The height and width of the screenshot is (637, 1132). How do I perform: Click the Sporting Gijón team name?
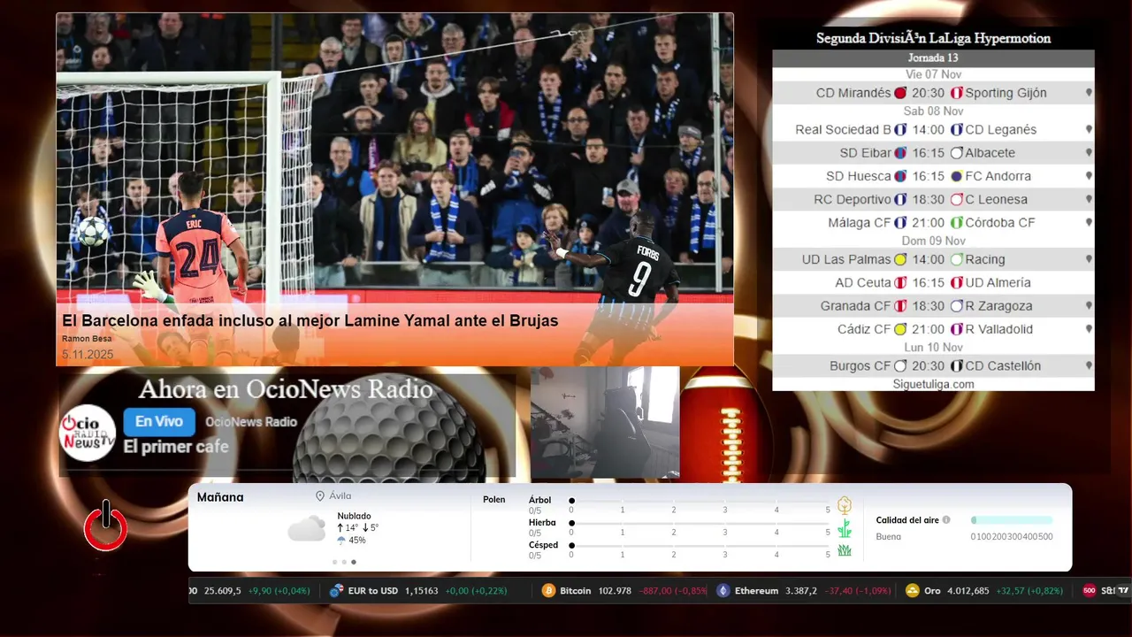tap(1006, 93)
